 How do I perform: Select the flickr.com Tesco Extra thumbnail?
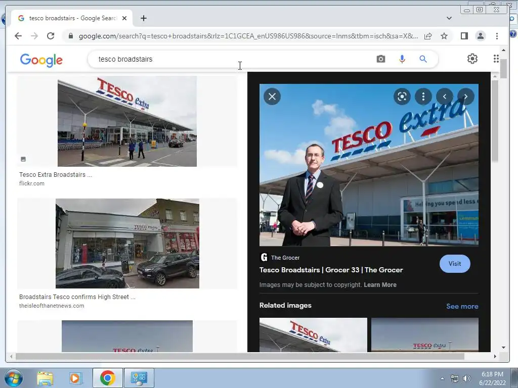(x=127, y=121)
